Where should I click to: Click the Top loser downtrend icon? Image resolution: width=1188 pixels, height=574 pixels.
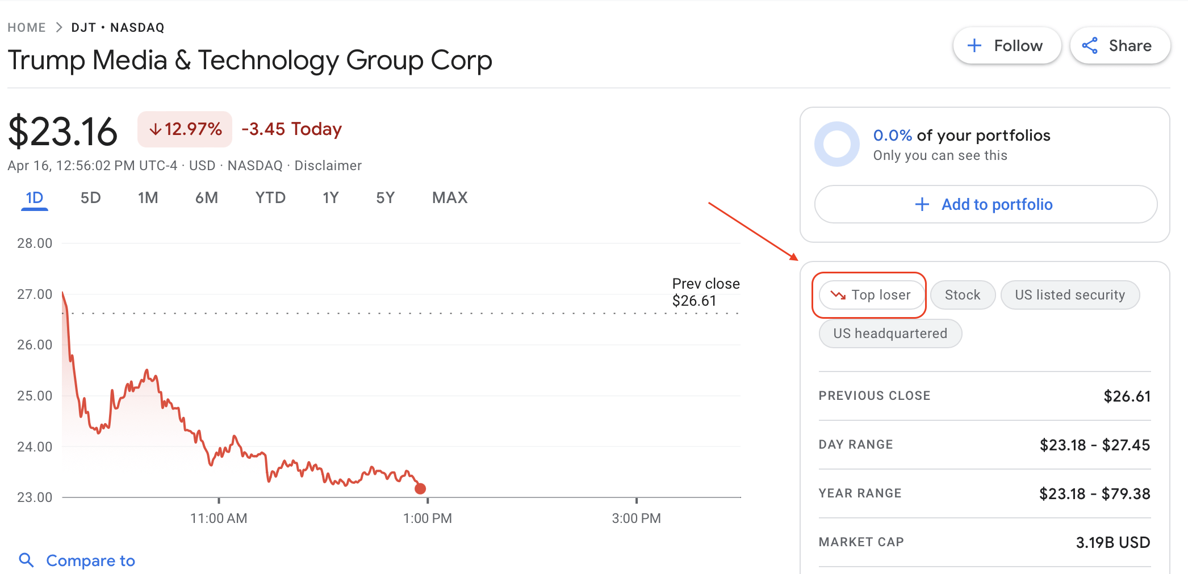pos(838,295)
